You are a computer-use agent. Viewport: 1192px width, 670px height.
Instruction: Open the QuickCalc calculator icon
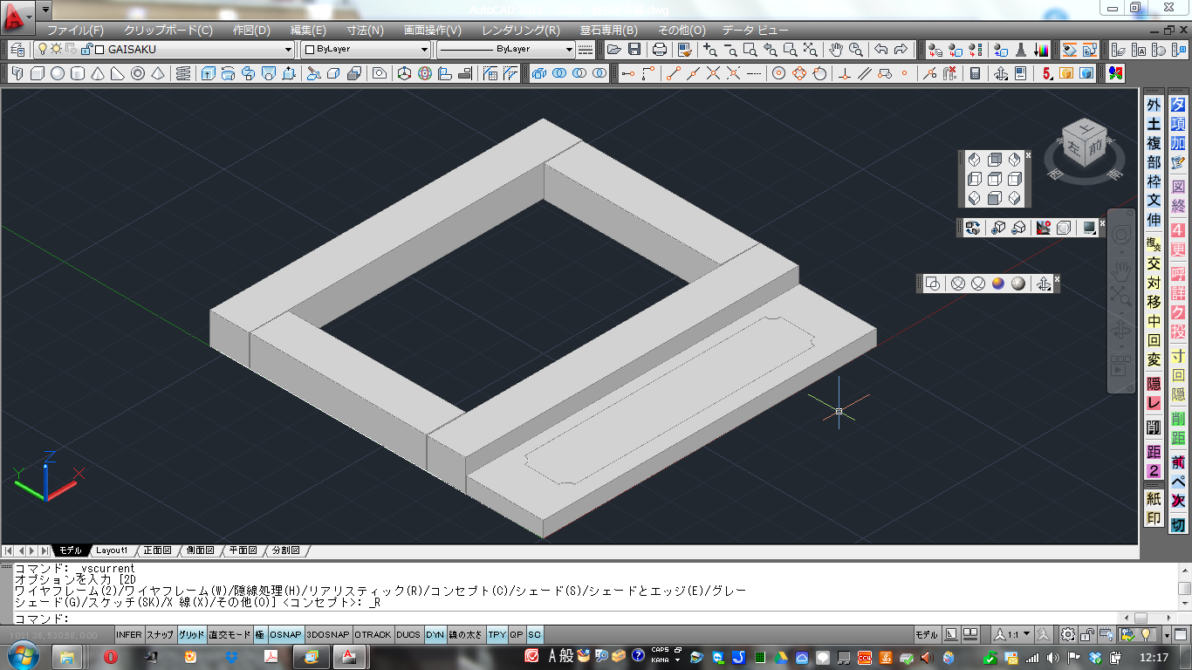[x=975, y=74]
